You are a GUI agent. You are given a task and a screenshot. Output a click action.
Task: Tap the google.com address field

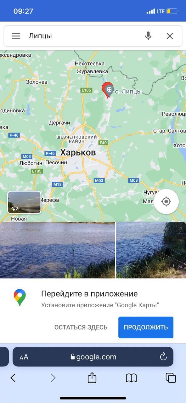pos(93,357)
